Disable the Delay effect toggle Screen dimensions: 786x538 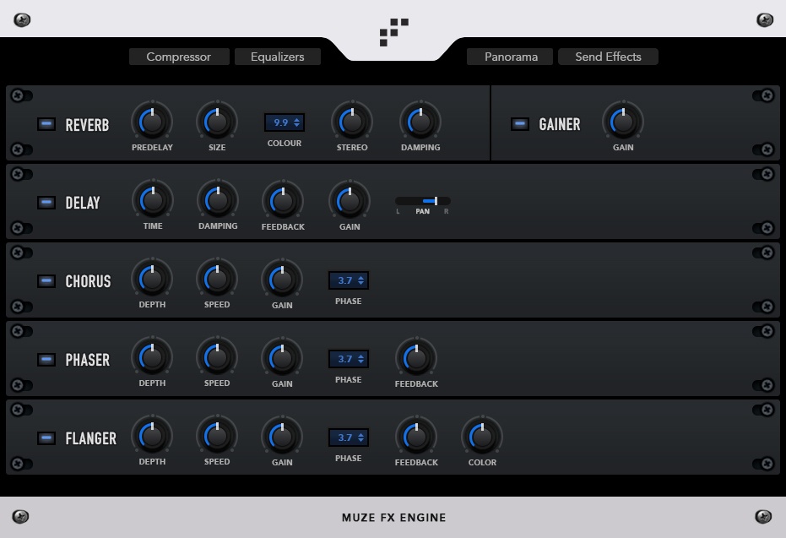click(46, 203)
